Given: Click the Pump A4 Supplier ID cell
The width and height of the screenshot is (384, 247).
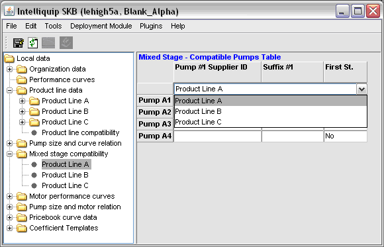Looking at the screenshot, I should click(217, 136).
